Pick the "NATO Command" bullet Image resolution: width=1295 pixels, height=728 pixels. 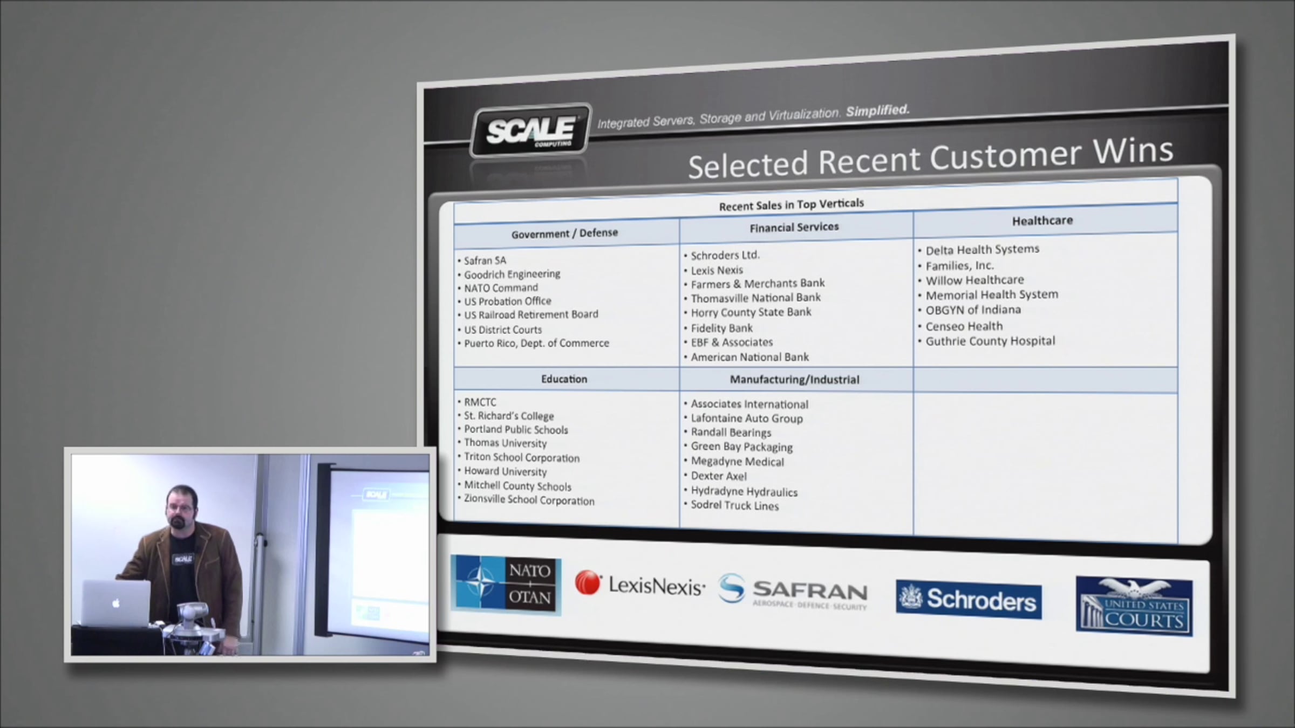(x=501, y=287)
